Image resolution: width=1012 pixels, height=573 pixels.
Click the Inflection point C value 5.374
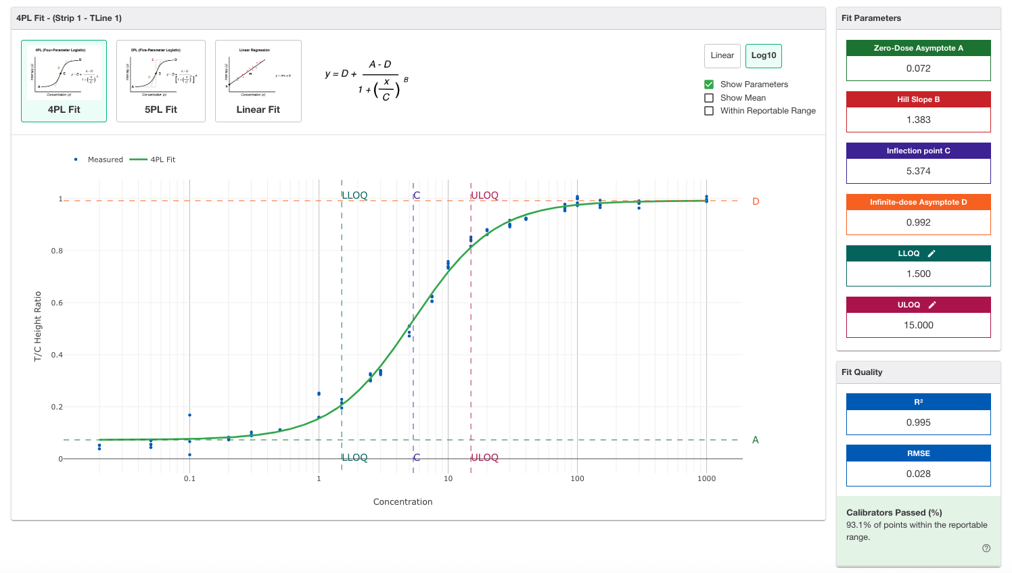pos(919,171)
